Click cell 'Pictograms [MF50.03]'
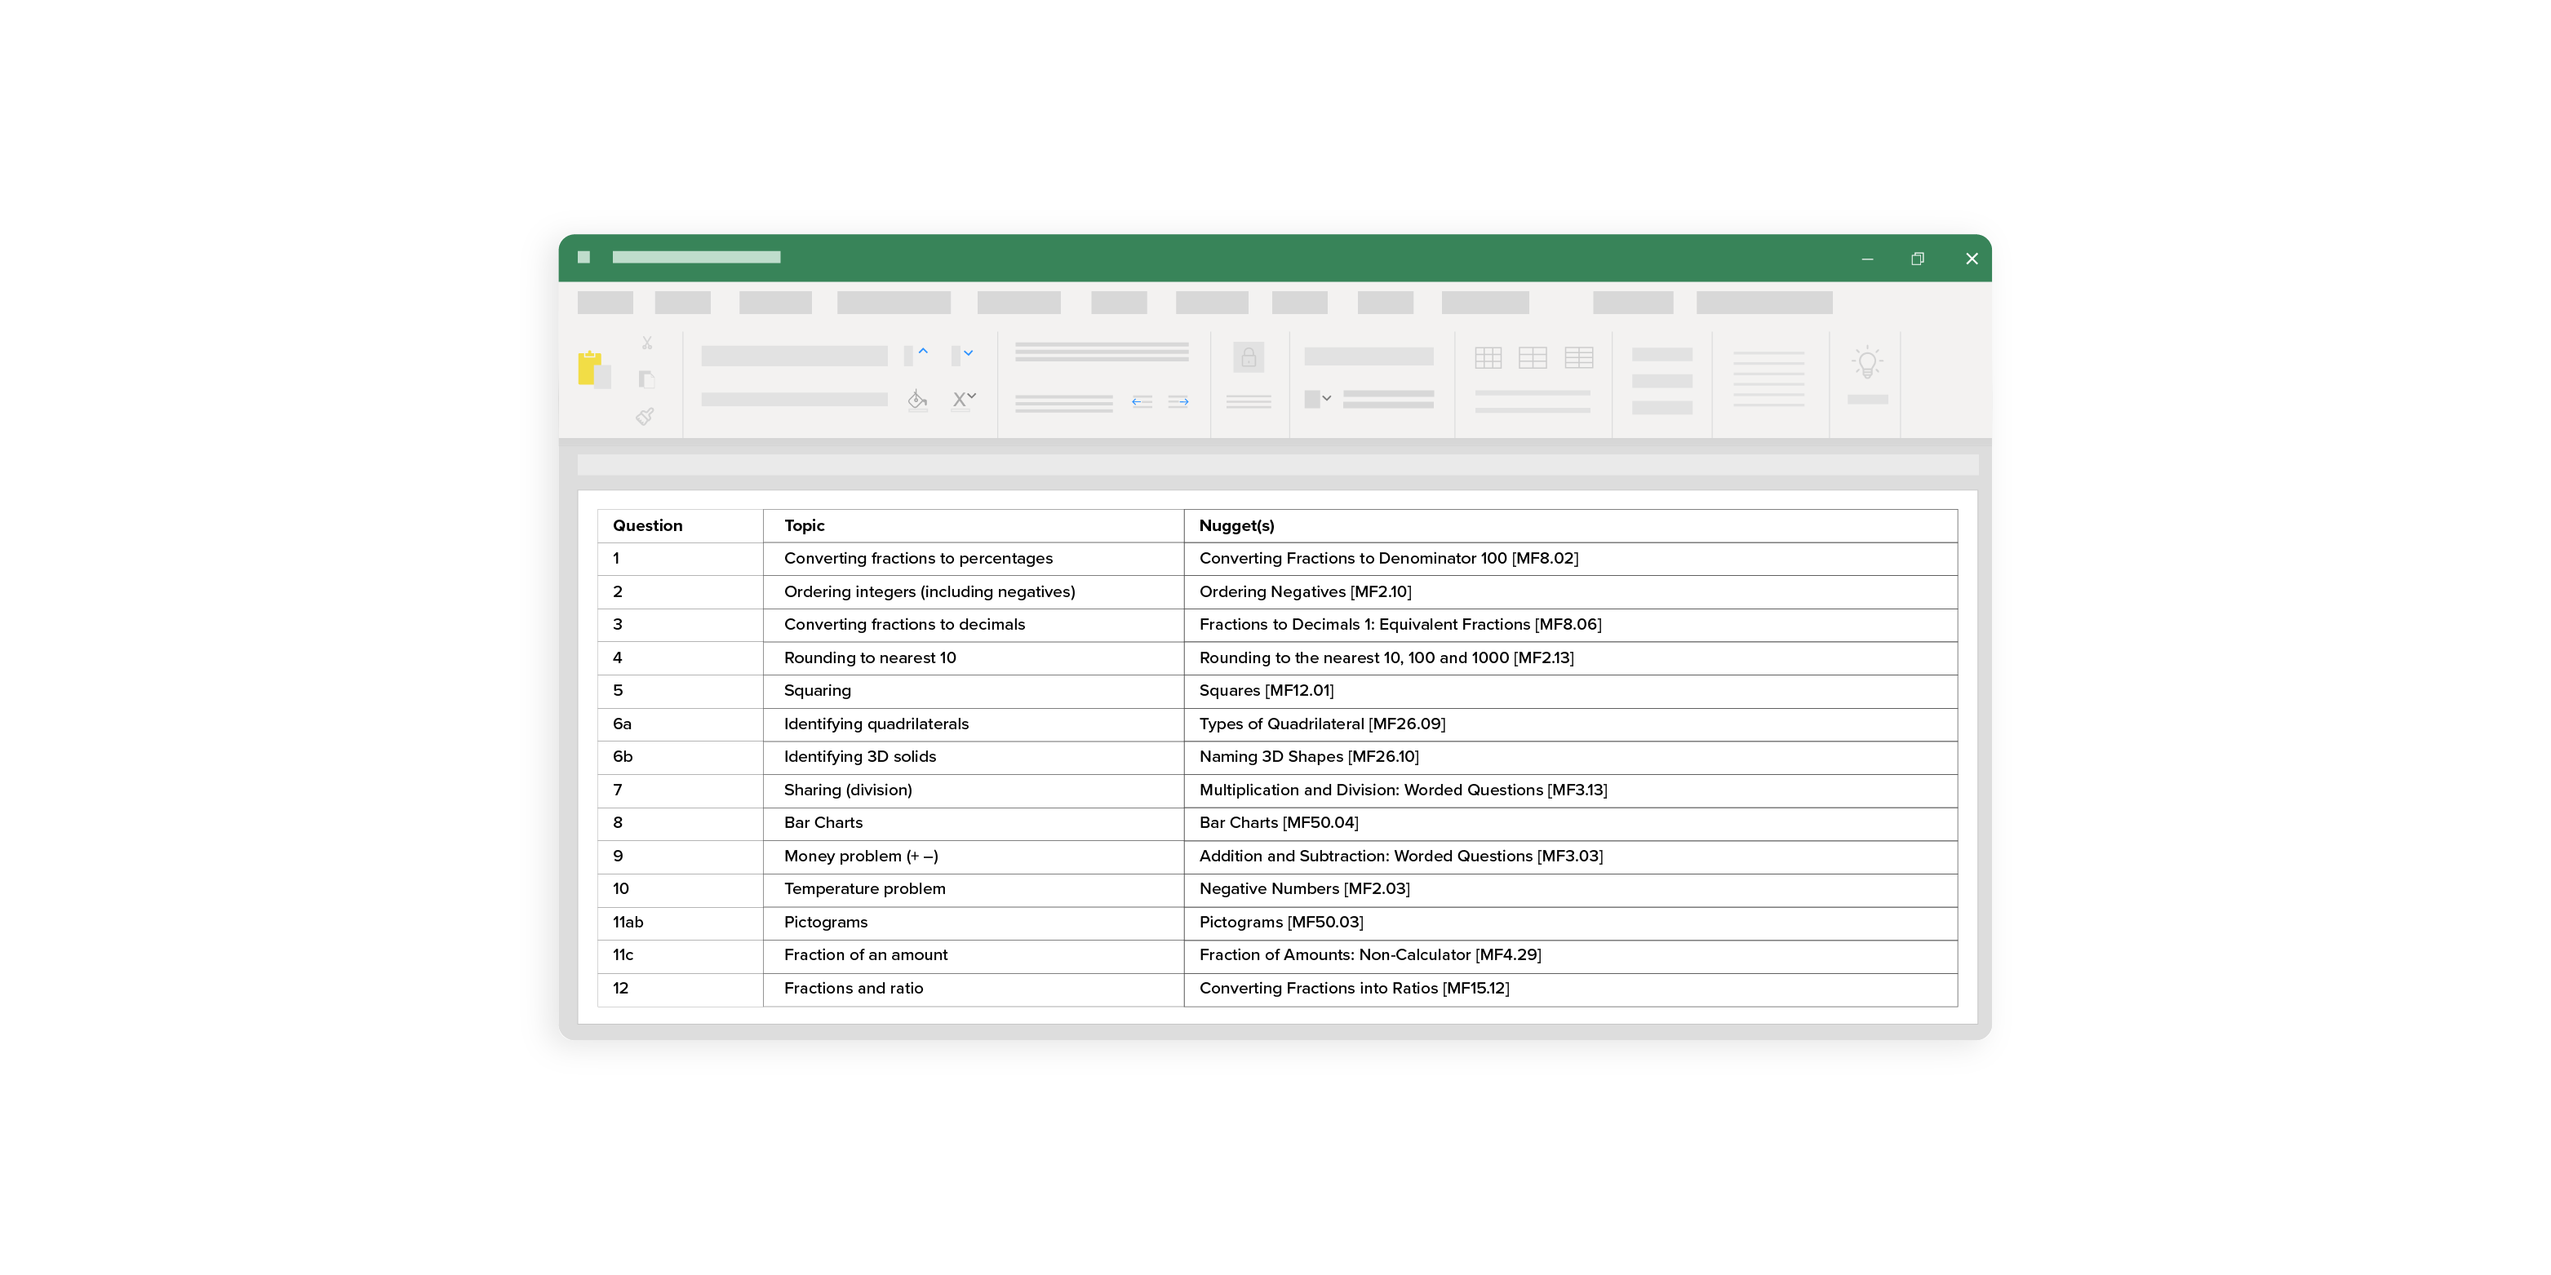Viewport: 2551px width, 1275px height. (x=1571, y=923)
